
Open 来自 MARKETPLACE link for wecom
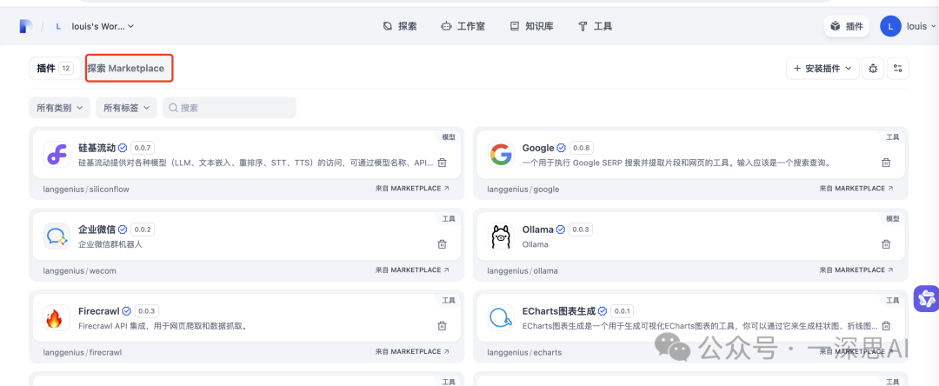pyautogui.click(x=412, y=270)
